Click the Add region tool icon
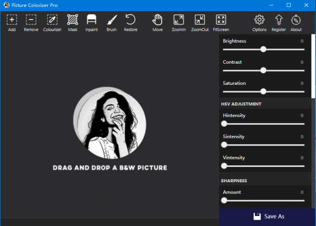The width and height of the screenshot is (316, 226). coord(12,20)
